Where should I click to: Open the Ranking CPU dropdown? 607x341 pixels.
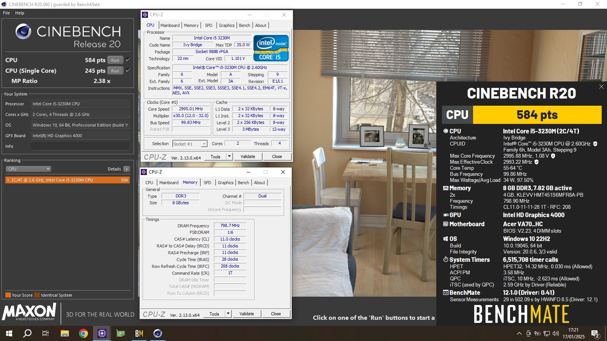(x=28, y=169)
